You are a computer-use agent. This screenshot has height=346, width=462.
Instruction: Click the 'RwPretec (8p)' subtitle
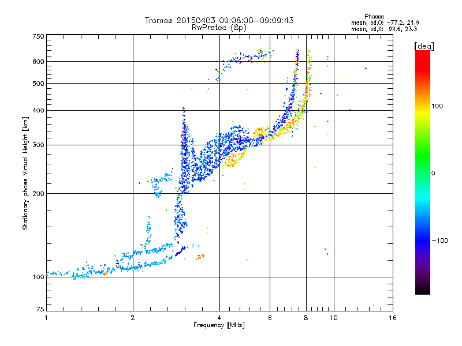219,28
